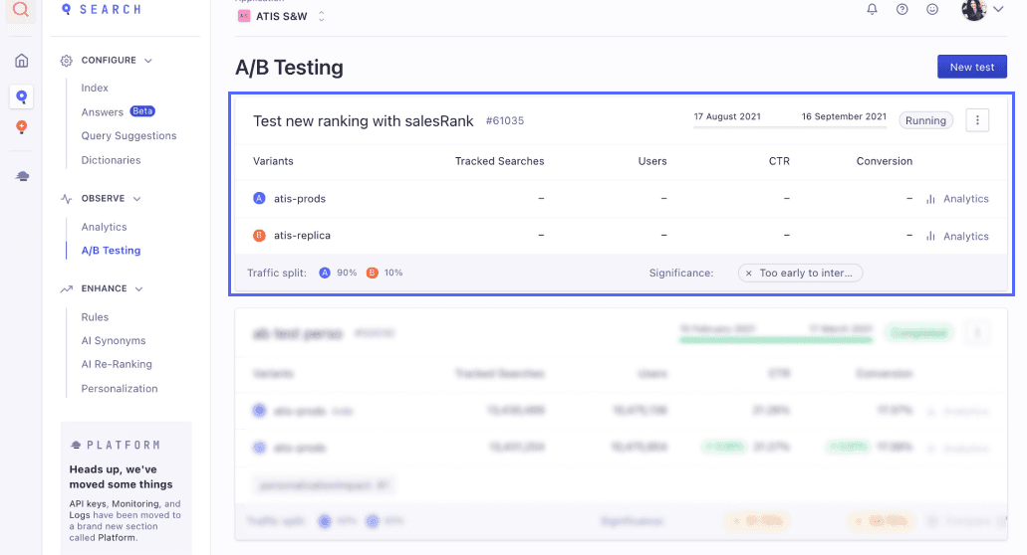This screenshot has width=1027, height=555.
Task: Open Dictionaries settings
Action: 111,160
